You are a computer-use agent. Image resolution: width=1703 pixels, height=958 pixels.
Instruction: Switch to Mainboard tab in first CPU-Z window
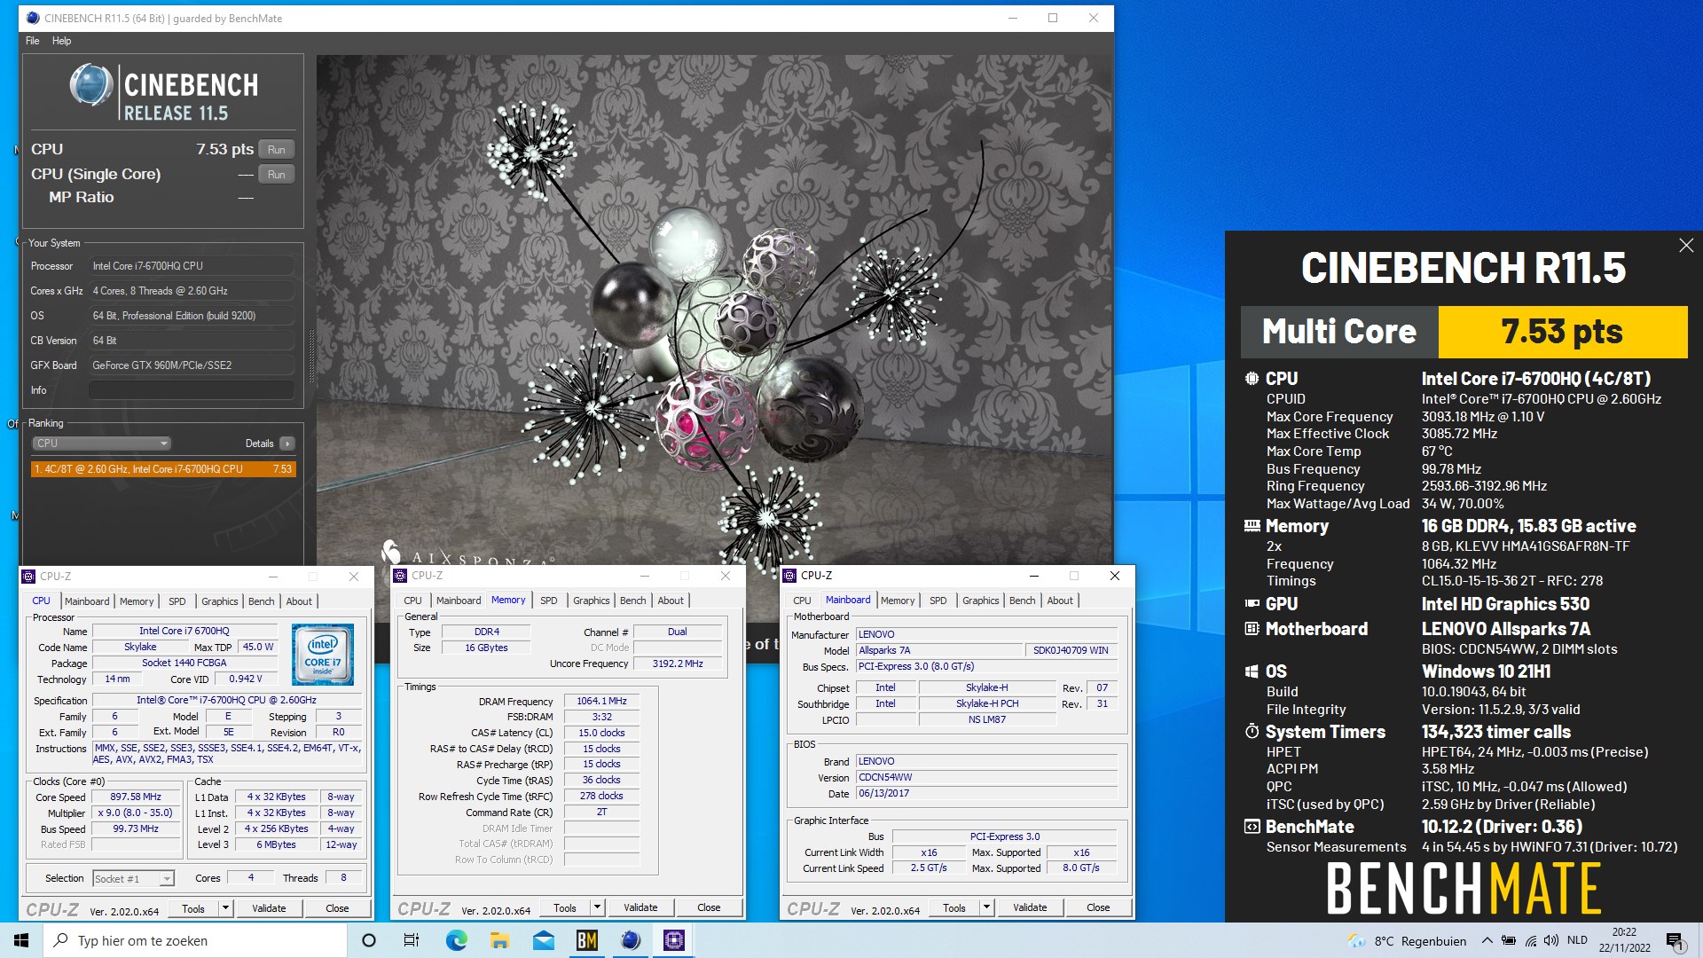(x=87, y=601)
